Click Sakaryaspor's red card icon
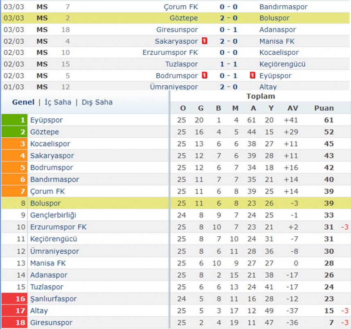The width and height of the screenshot is (351, 329). [x=205, y=41]
